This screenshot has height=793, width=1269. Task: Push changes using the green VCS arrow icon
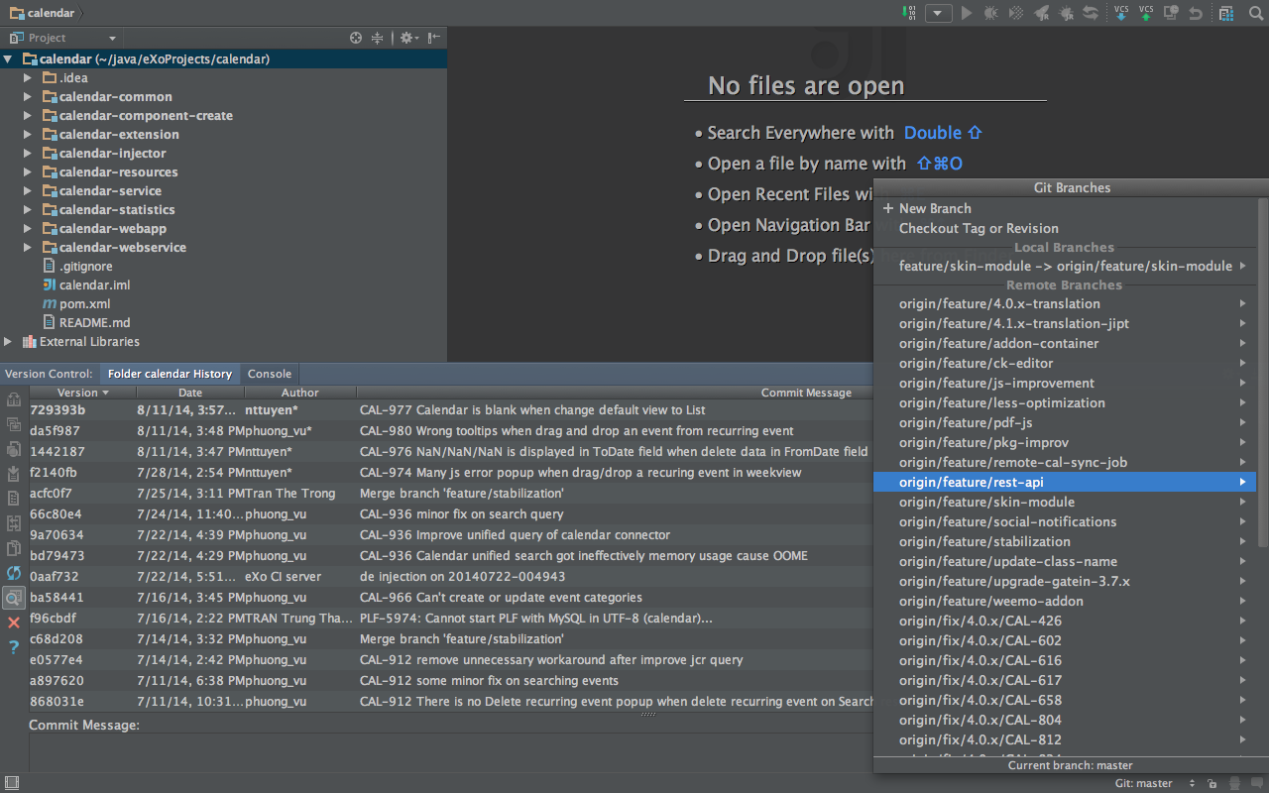(1145, 13)
